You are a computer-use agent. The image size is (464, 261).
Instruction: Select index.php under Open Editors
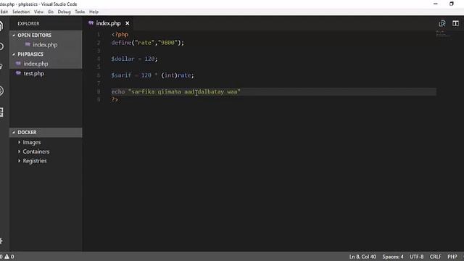coord(46,45)
